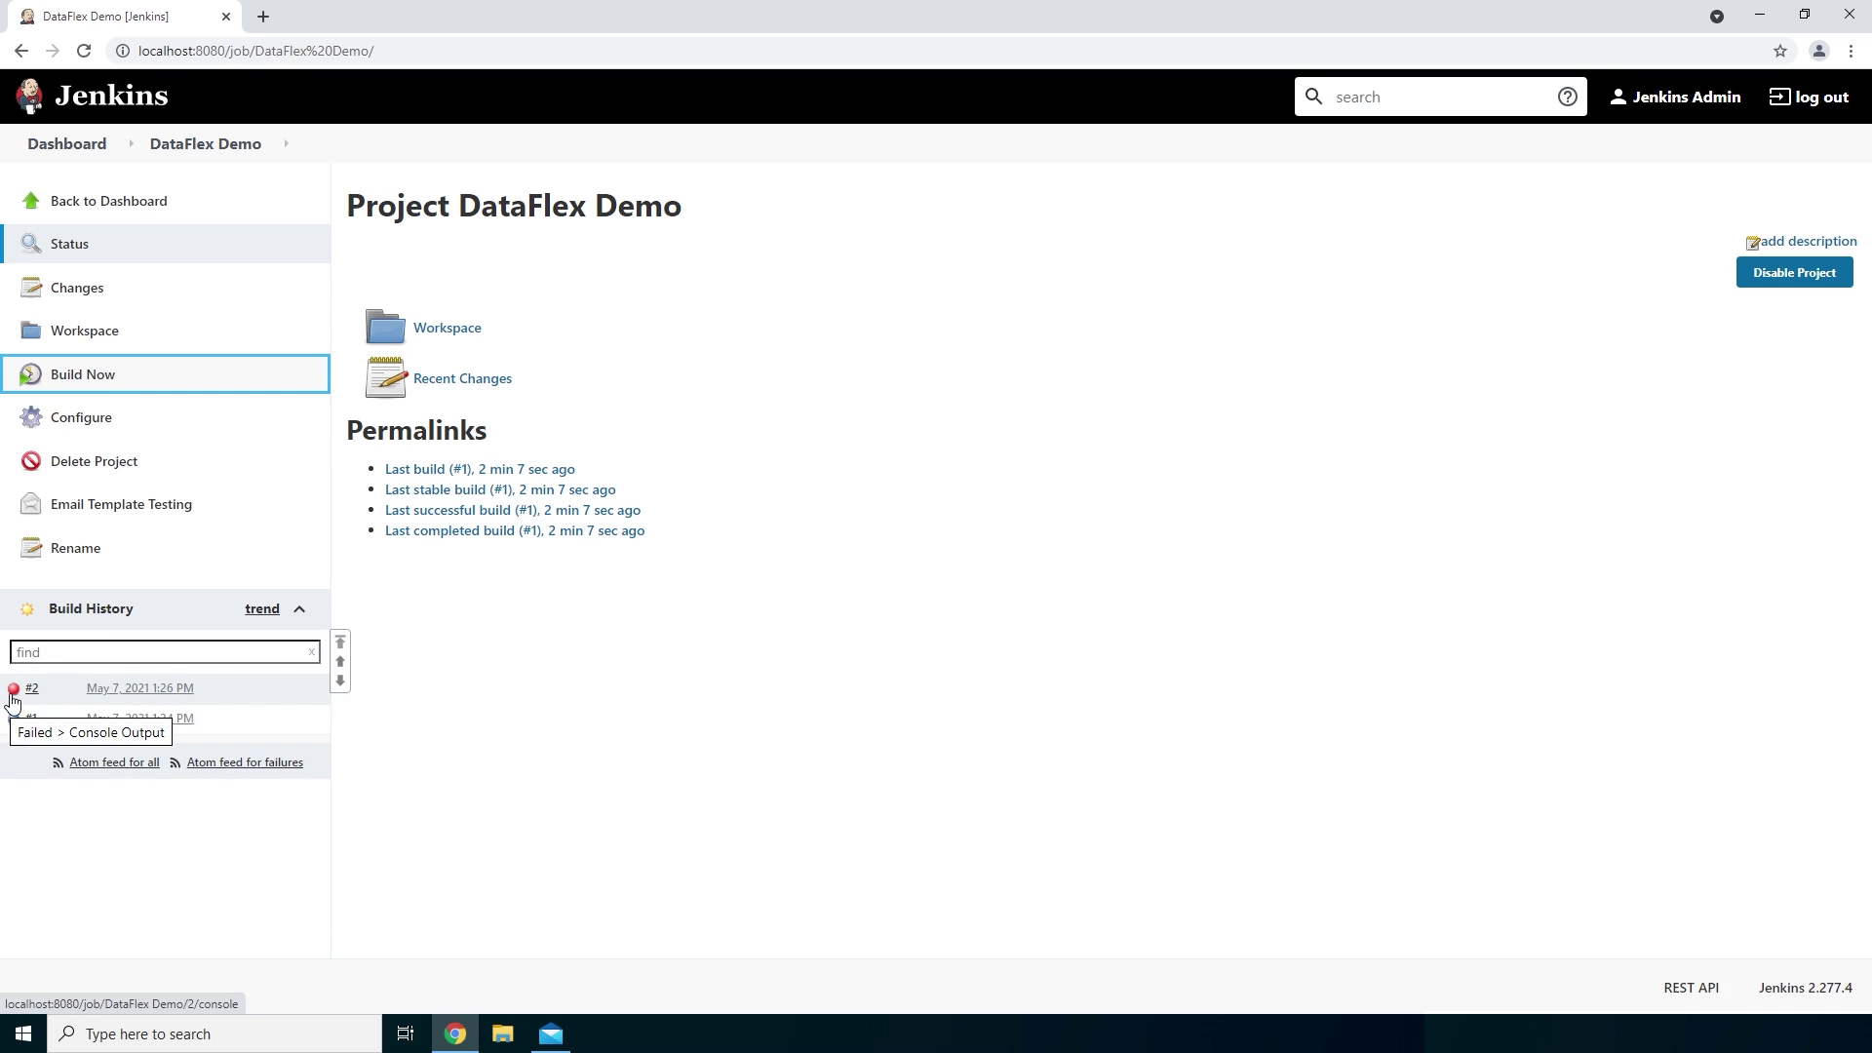Click the Status magnifier icon
This screenshot has height=1053, width=1872.
30,244
